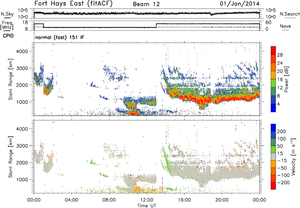
Task: Click the '18' frequency axis tick label
Action: point(25,23)
